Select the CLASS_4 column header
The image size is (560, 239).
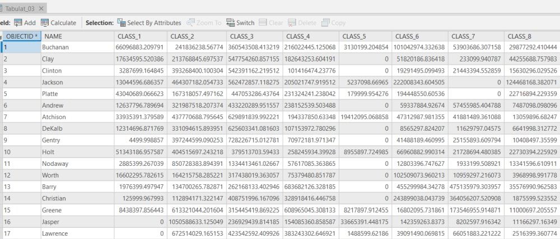311,36
